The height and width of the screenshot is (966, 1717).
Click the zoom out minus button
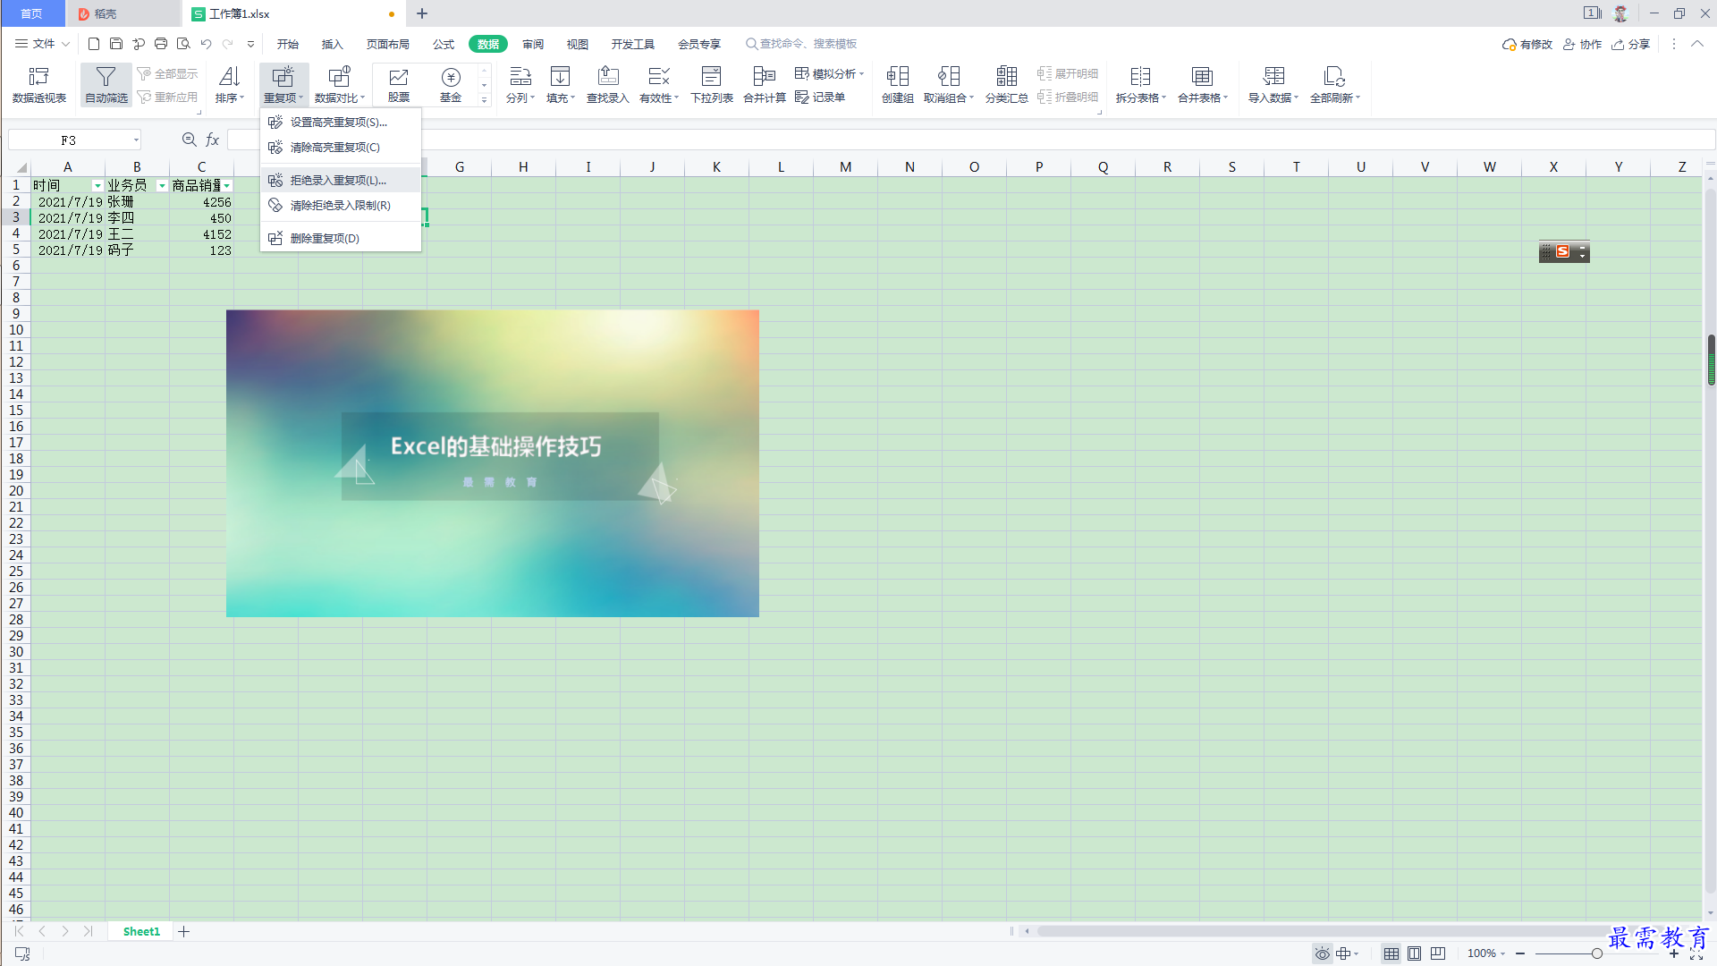tap(1520, 953)
